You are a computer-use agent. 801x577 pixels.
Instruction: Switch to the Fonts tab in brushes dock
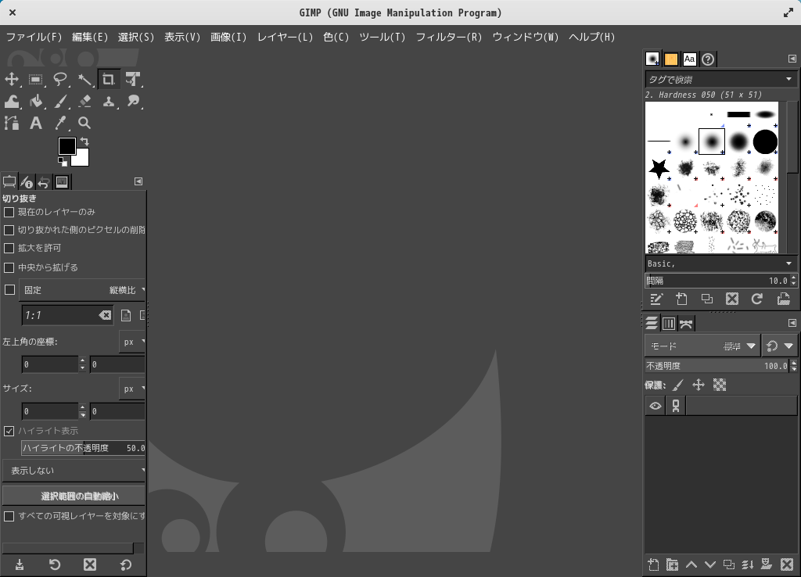point(689,59)
